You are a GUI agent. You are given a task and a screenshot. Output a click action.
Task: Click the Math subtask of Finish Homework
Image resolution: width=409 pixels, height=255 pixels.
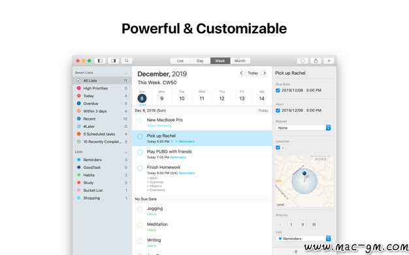point(154,178)
